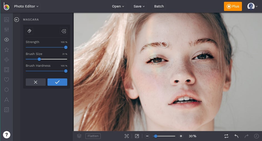Screen dimensions: 262x141
Task: Open the Overlays badge sidebar icon
Action: pyautogui.click(x=6, y=90)
